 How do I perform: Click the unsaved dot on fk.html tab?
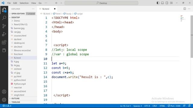[55, 9]
